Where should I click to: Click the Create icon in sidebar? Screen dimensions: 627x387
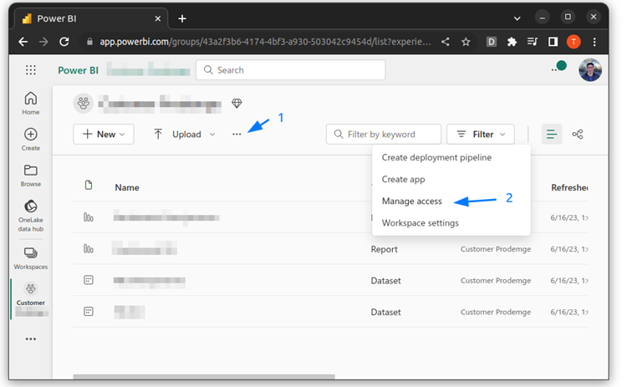(x=31, y=139)
